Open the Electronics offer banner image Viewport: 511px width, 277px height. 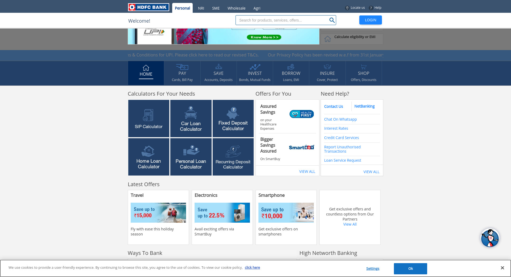(x=222, y=213)
